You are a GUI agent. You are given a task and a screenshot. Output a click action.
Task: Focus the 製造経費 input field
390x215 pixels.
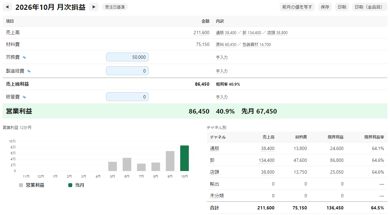tap(127, 71)
